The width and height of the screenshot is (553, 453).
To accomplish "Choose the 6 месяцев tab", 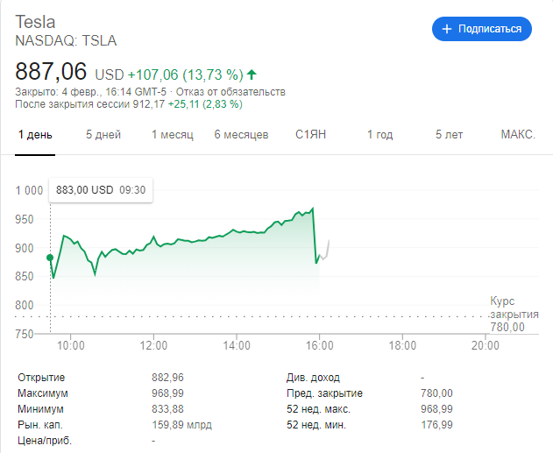I will [x=241, y=135].
